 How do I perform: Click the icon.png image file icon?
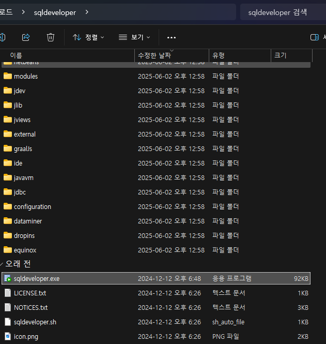coord(8,336)
